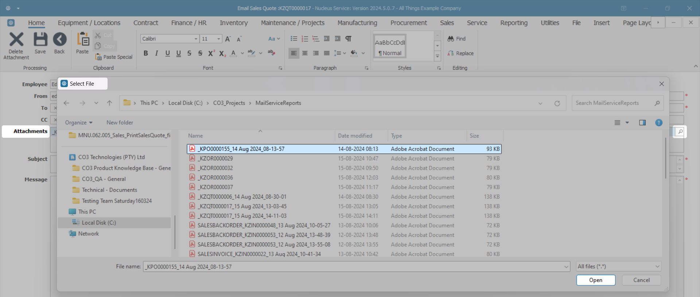Click the Replace button

click(x=460, y=53)
